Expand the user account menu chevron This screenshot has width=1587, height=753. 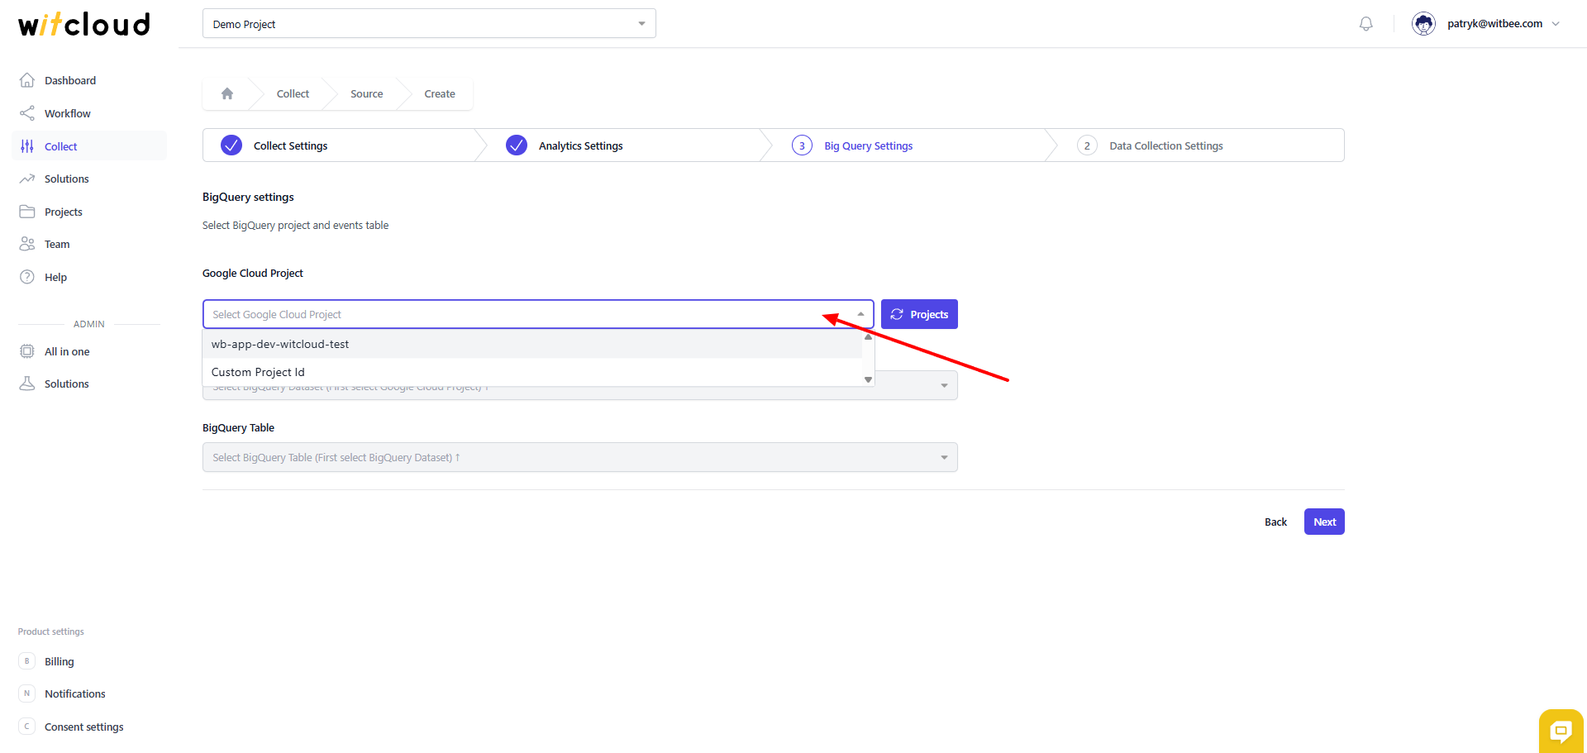pyautogui.click(x=1556, y=24)
